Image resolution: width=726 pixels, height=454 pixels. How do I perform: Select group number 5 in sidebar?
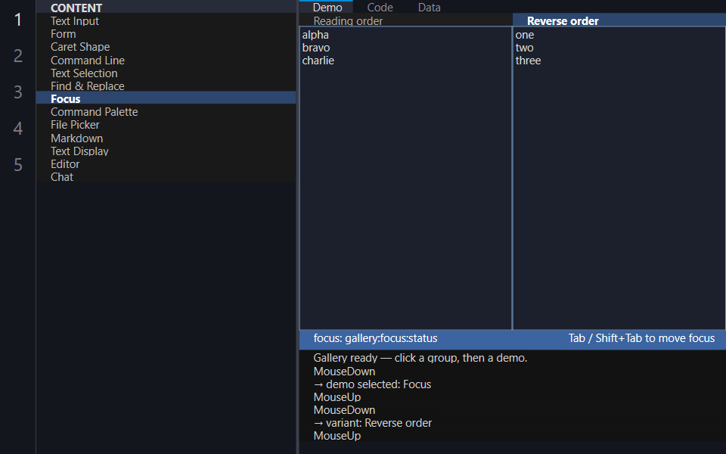18,164
